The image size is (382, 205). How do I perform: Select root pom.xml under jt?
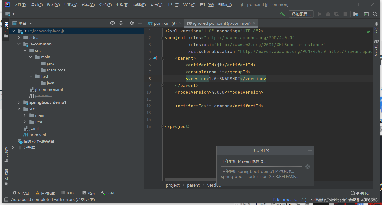tap(35, 135)
